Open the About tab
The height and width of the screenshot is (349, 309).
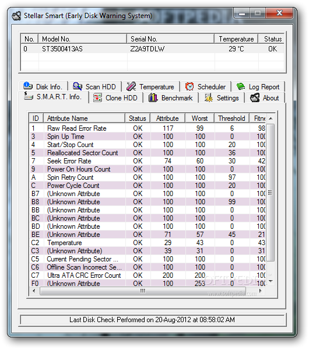[x=265, y=98]
